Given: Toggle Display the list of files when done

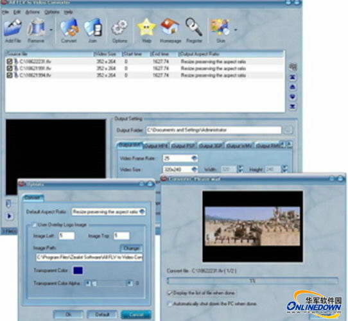Looking at the screenshot, I should tap(170, 293).
